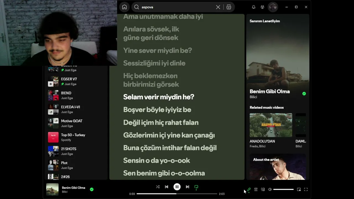Open artist Bilici under right panel title
The width and height of the screenshot is (354, 199).
253,97
